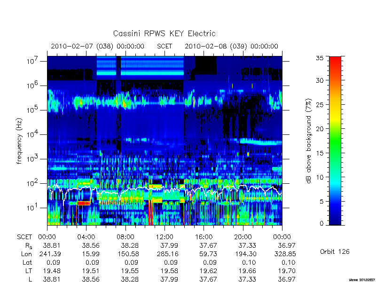This screenshot has height=282, width=376.
Task: Click the colorbar value 35
Action: tap(320, 58)
